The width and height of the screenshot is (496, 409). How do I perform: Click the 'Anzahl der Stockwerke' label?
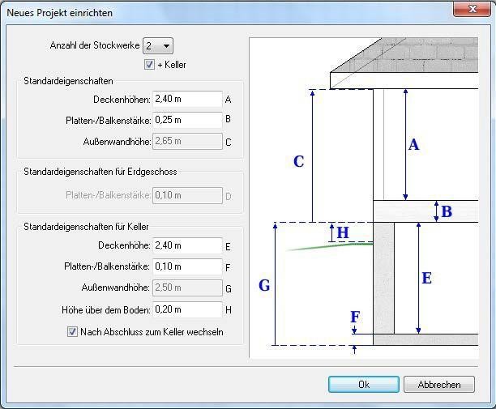(95, 45)
